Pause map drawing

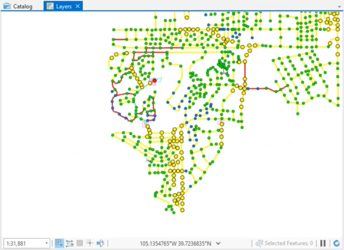pyautogui.click(x=323, y=243)
